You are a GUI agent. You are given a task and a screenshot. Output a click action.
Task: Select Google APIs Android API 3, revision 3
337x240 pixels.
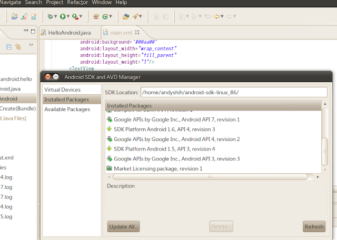(x=213, y=159)
